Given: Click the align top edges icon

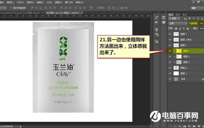Looking at the screenshot, I should click(32, 8).
